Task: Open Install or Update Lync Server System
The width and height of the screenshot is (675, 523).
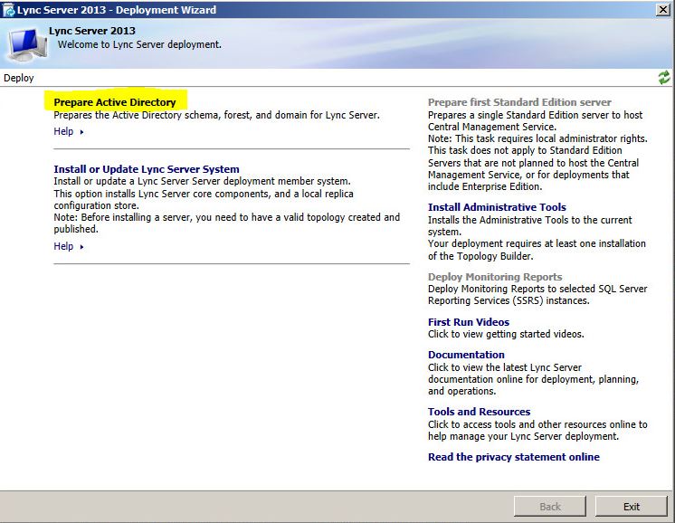Action: (x=147, y=169)
